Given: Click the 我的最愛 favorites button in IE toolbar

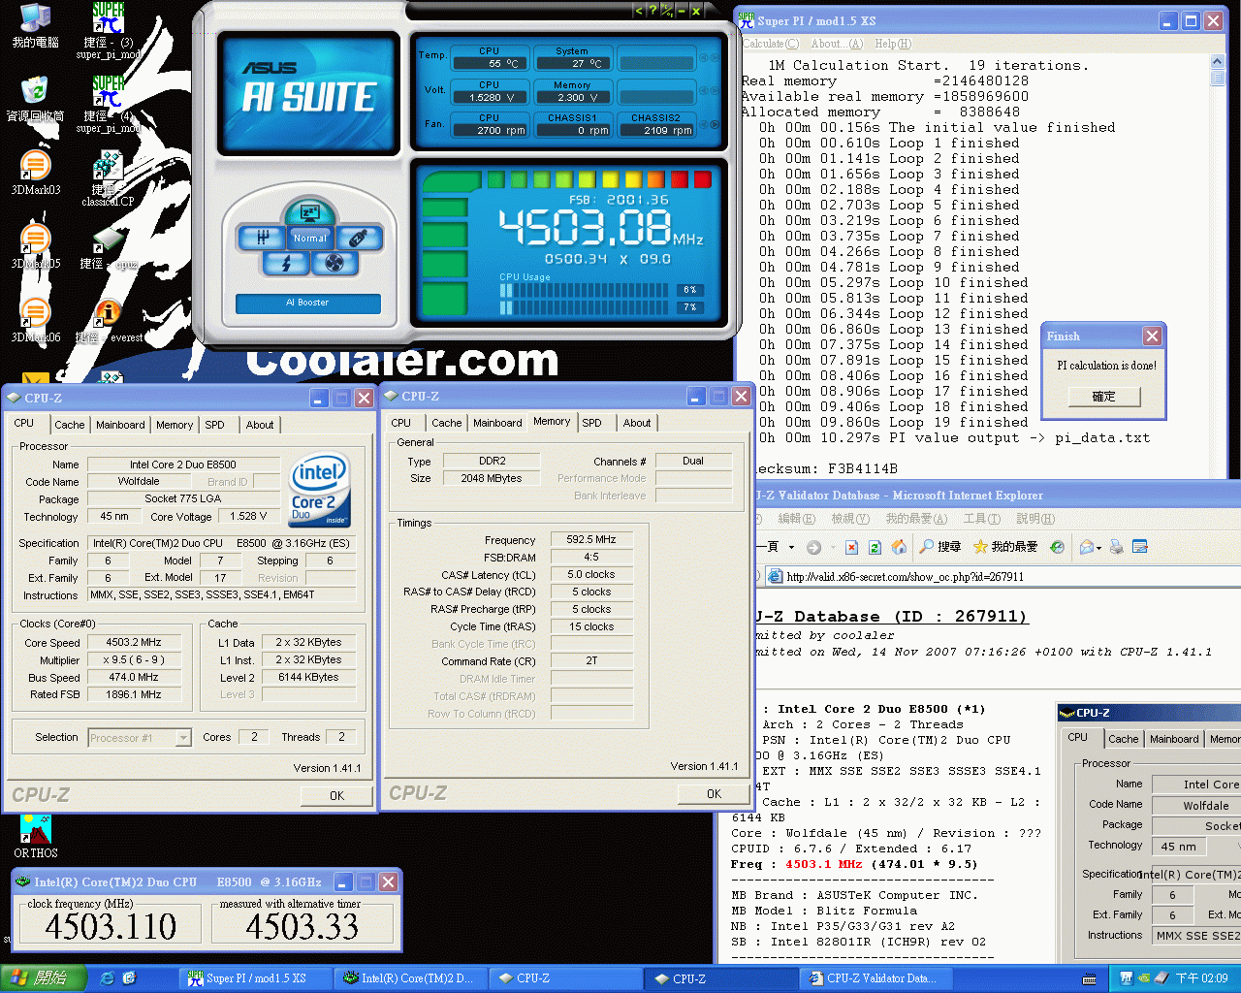Looking at the screenshot, I should click(1005, 547).
